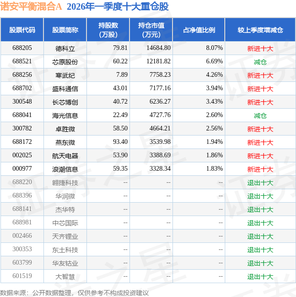This screenshot has width=296, height=297.
Task: Click 退出十大 in 天齐锂业 row
Action: pyautogui.click(x=260, y=236)
